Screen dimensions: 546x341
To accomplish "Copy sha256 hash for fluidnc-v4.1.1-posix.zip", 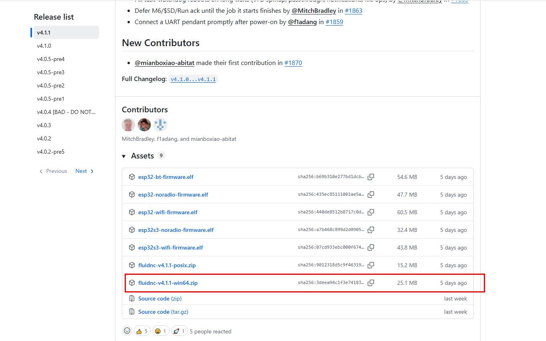I will [371, 265].
